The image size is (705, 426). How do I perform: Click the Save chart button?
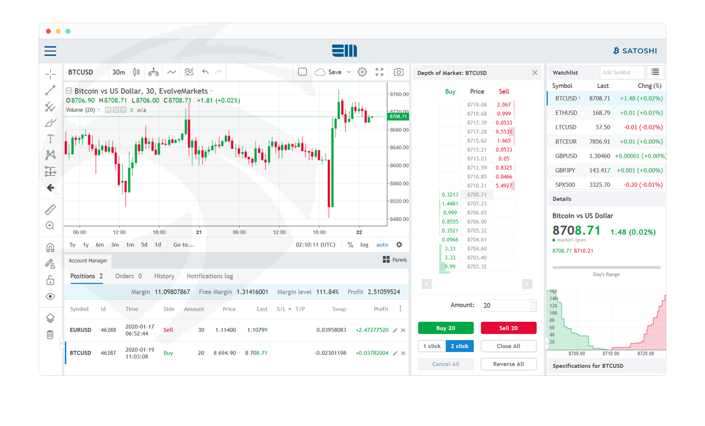(328, 72)
